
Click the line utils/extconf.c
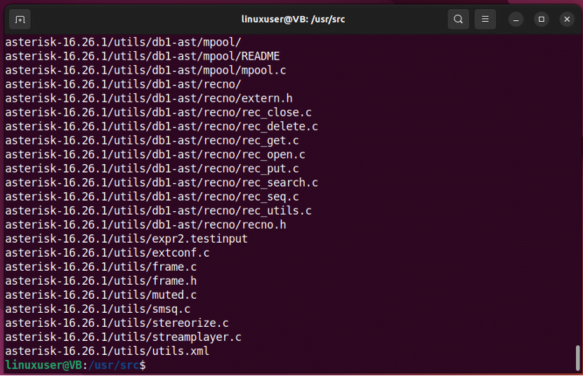[x=107, y=253]
